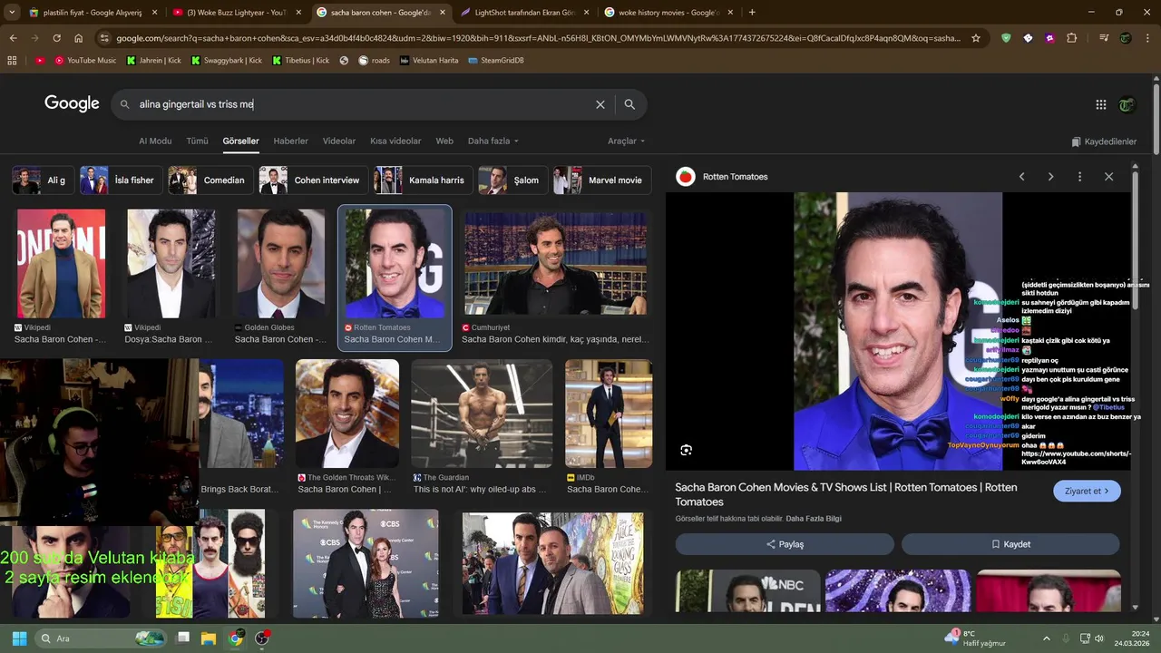Open Swaggybark Kick bookmark
The height and width of the screenshot is (653, 1161).
click(226, 61)
